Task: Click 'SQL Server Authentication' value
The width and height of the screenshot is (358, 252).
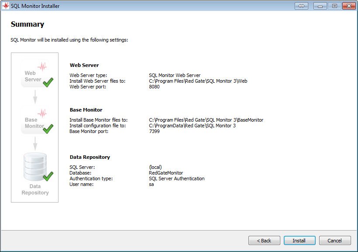Action: tap(177, 178)
